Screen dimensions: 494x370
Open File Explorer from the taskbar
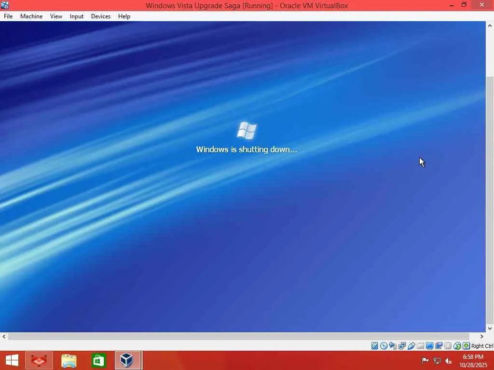click(69, 360)
